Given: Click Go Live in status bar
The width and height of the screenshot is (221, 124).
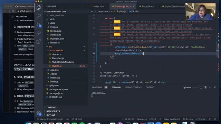Looking at the screenshot, I should [x=188, y=119].
